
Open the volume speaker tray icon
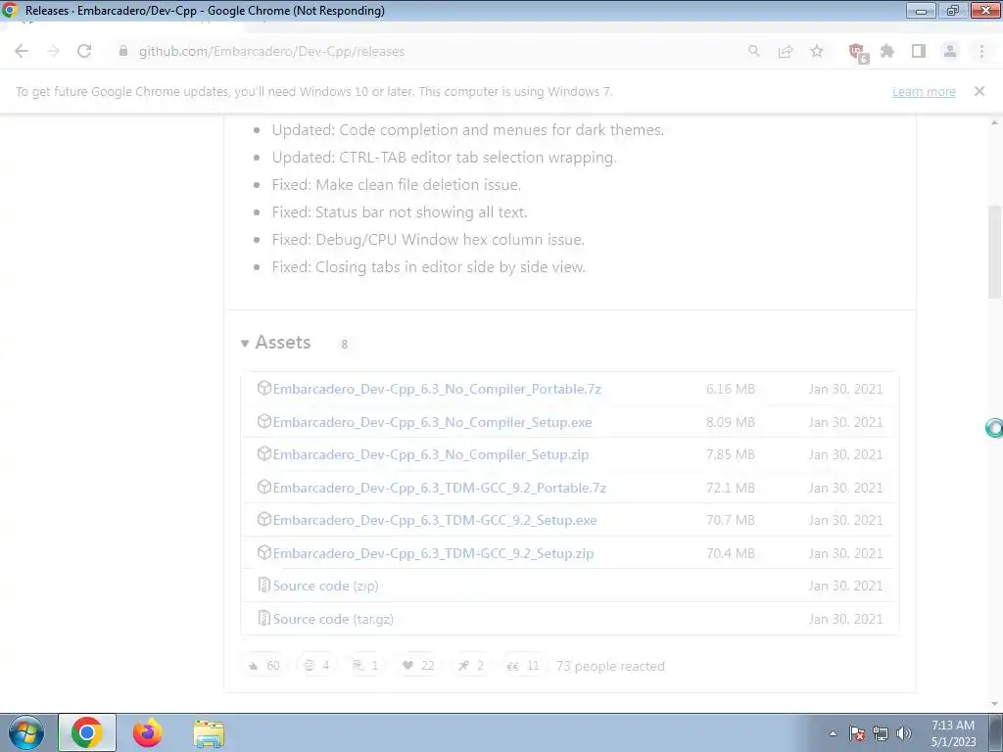[904, 733]
